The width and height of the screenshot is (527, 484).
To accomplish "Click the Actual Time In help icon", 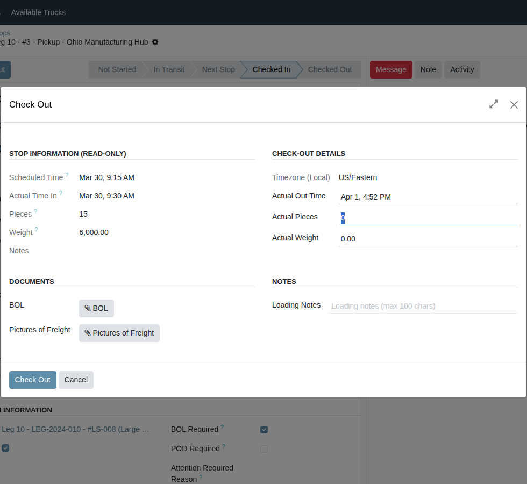I will [x=61, y=193].
